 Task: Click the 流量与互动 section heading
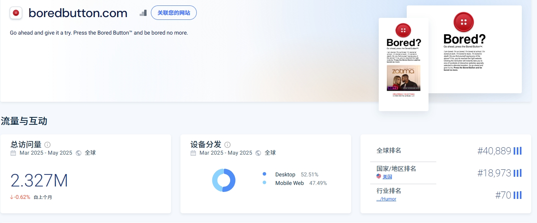click(24, 121)
